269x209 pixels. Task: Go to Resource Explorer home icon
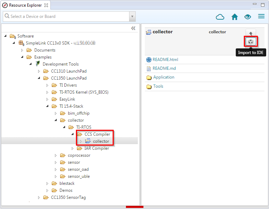[x=235, y=17]
